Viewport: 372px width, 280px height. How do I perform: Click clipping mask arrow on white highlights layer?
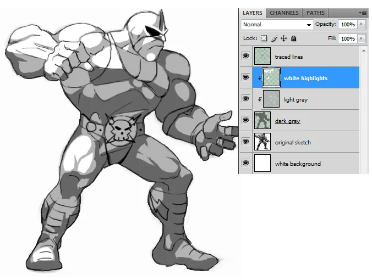(x=260, y=77)
